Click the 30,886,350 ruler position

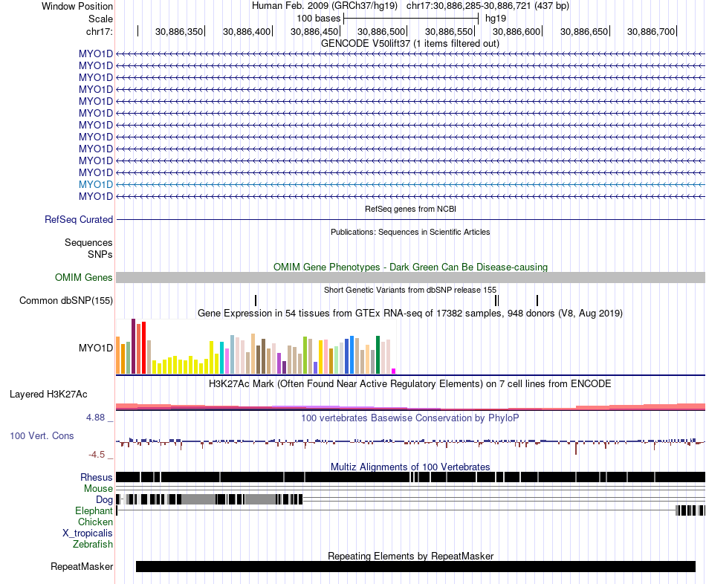(x=179, y=31)
